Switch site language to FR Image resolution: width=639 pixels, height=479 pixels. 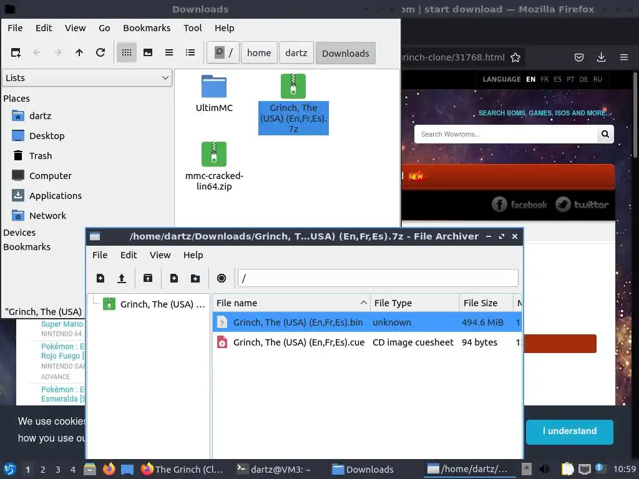point(544,79)
